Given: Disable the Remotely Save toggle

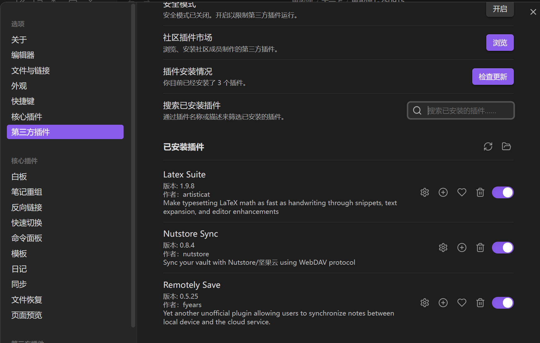Looking at the screenshot, I should (x=503, y=303).
